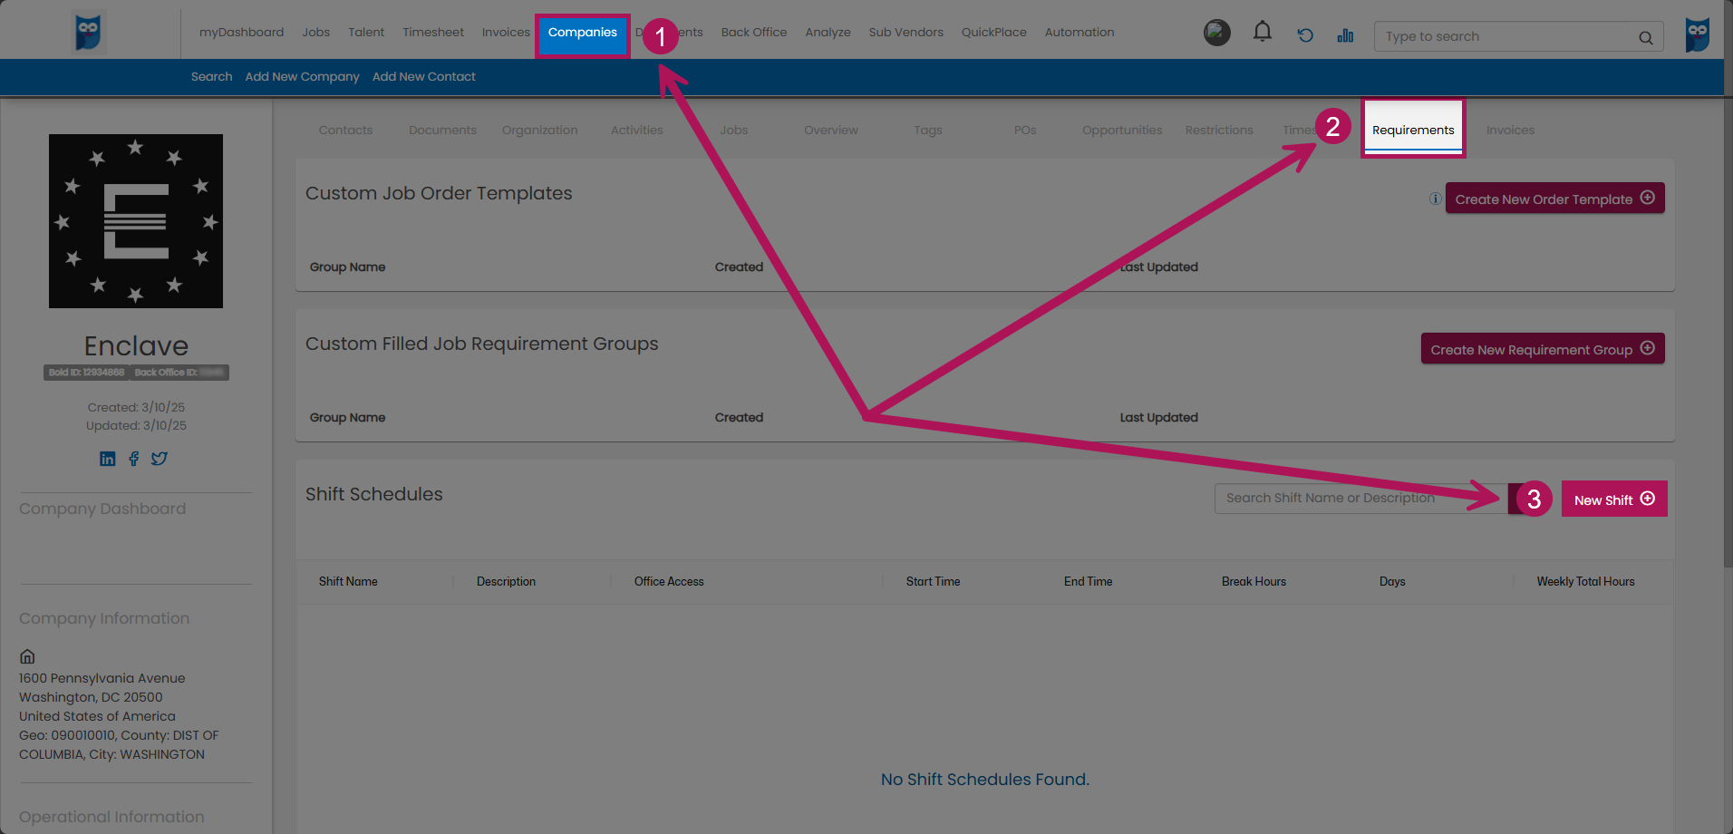Click the New Shift button

click(1613, 499)
